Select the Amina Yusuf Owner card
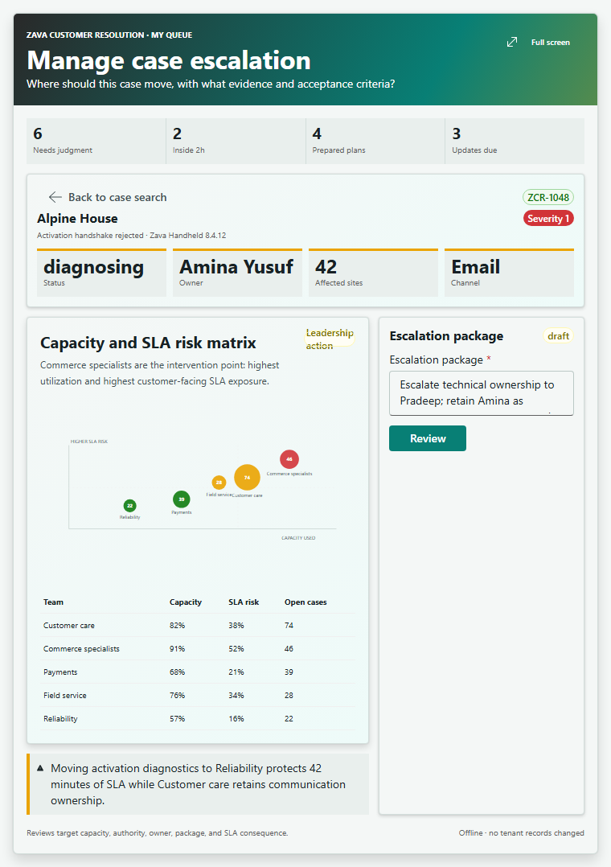The height and width of the screenshot is (867, 611). point(237,273)
